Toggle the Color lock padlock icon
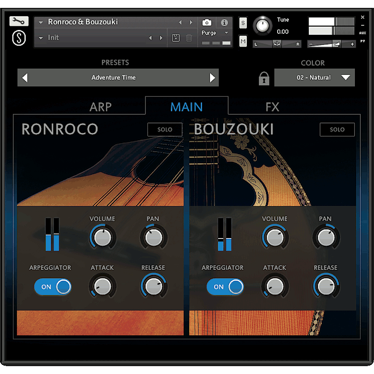 tap(264, 79)
